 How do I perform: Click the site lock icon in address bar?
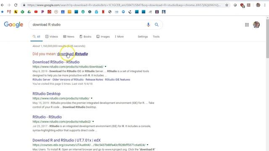[24, 5]
